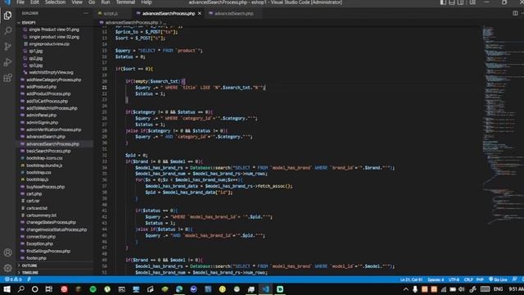Open buyNowProcess.php in Explorer
Screen dimensions: 524x295
pyautogui.click(x=55, y=187)
